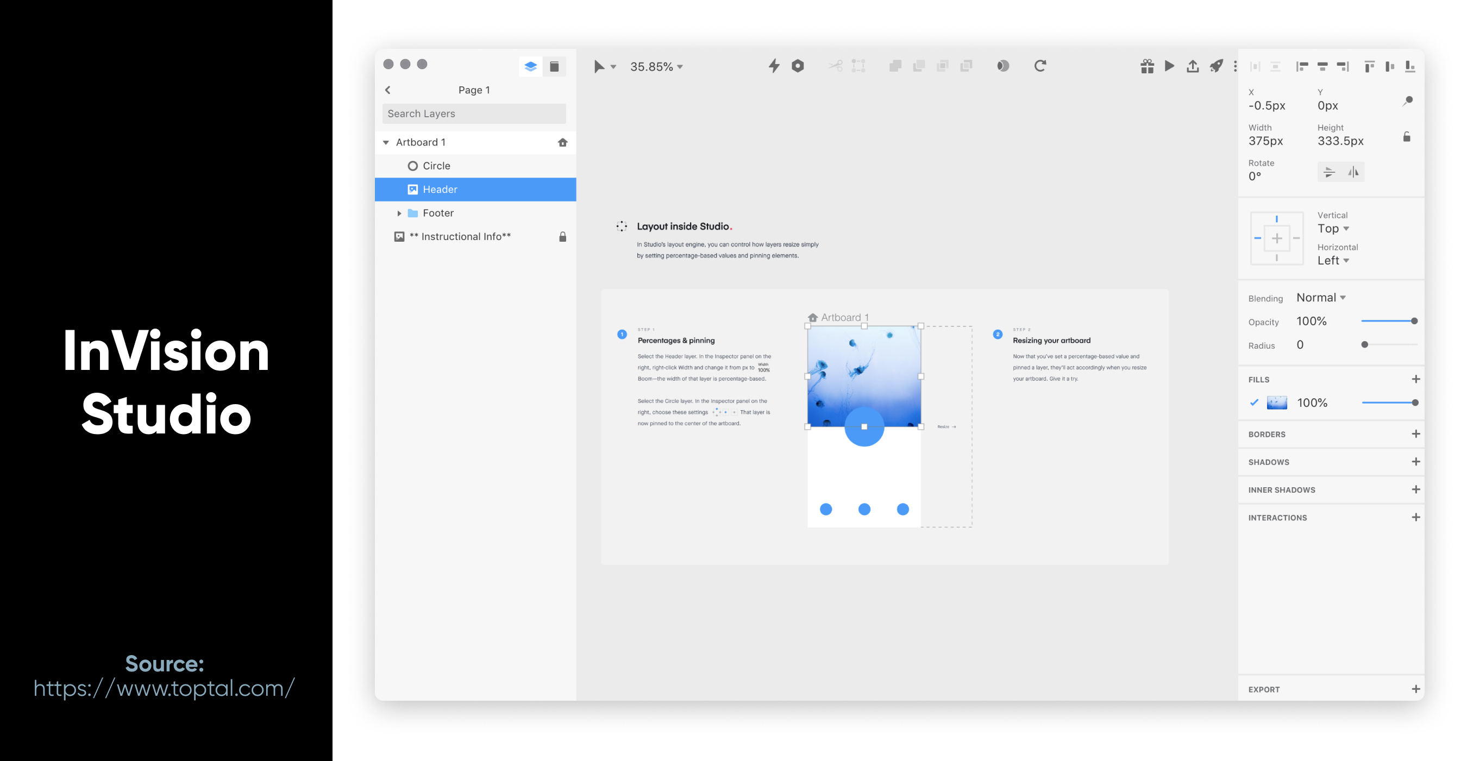This screenshot has height=761, width=1467.
Task: Flip layer vertically
Action: click(x=1328, y=172)
